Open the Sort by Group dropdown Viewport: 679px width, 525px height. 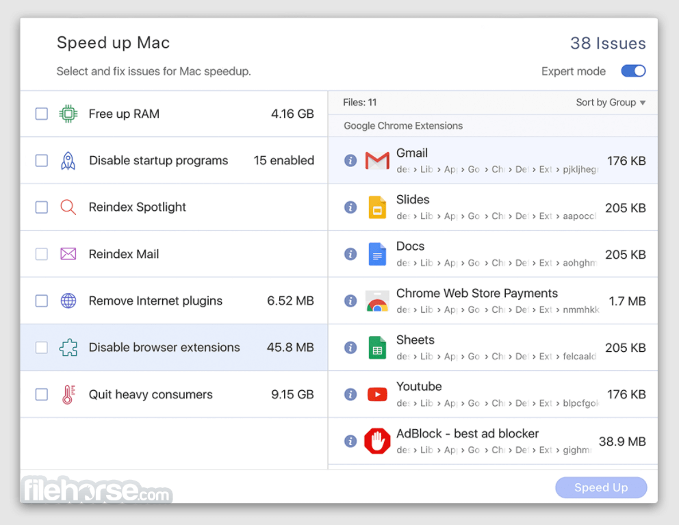[x=611, y=103]
